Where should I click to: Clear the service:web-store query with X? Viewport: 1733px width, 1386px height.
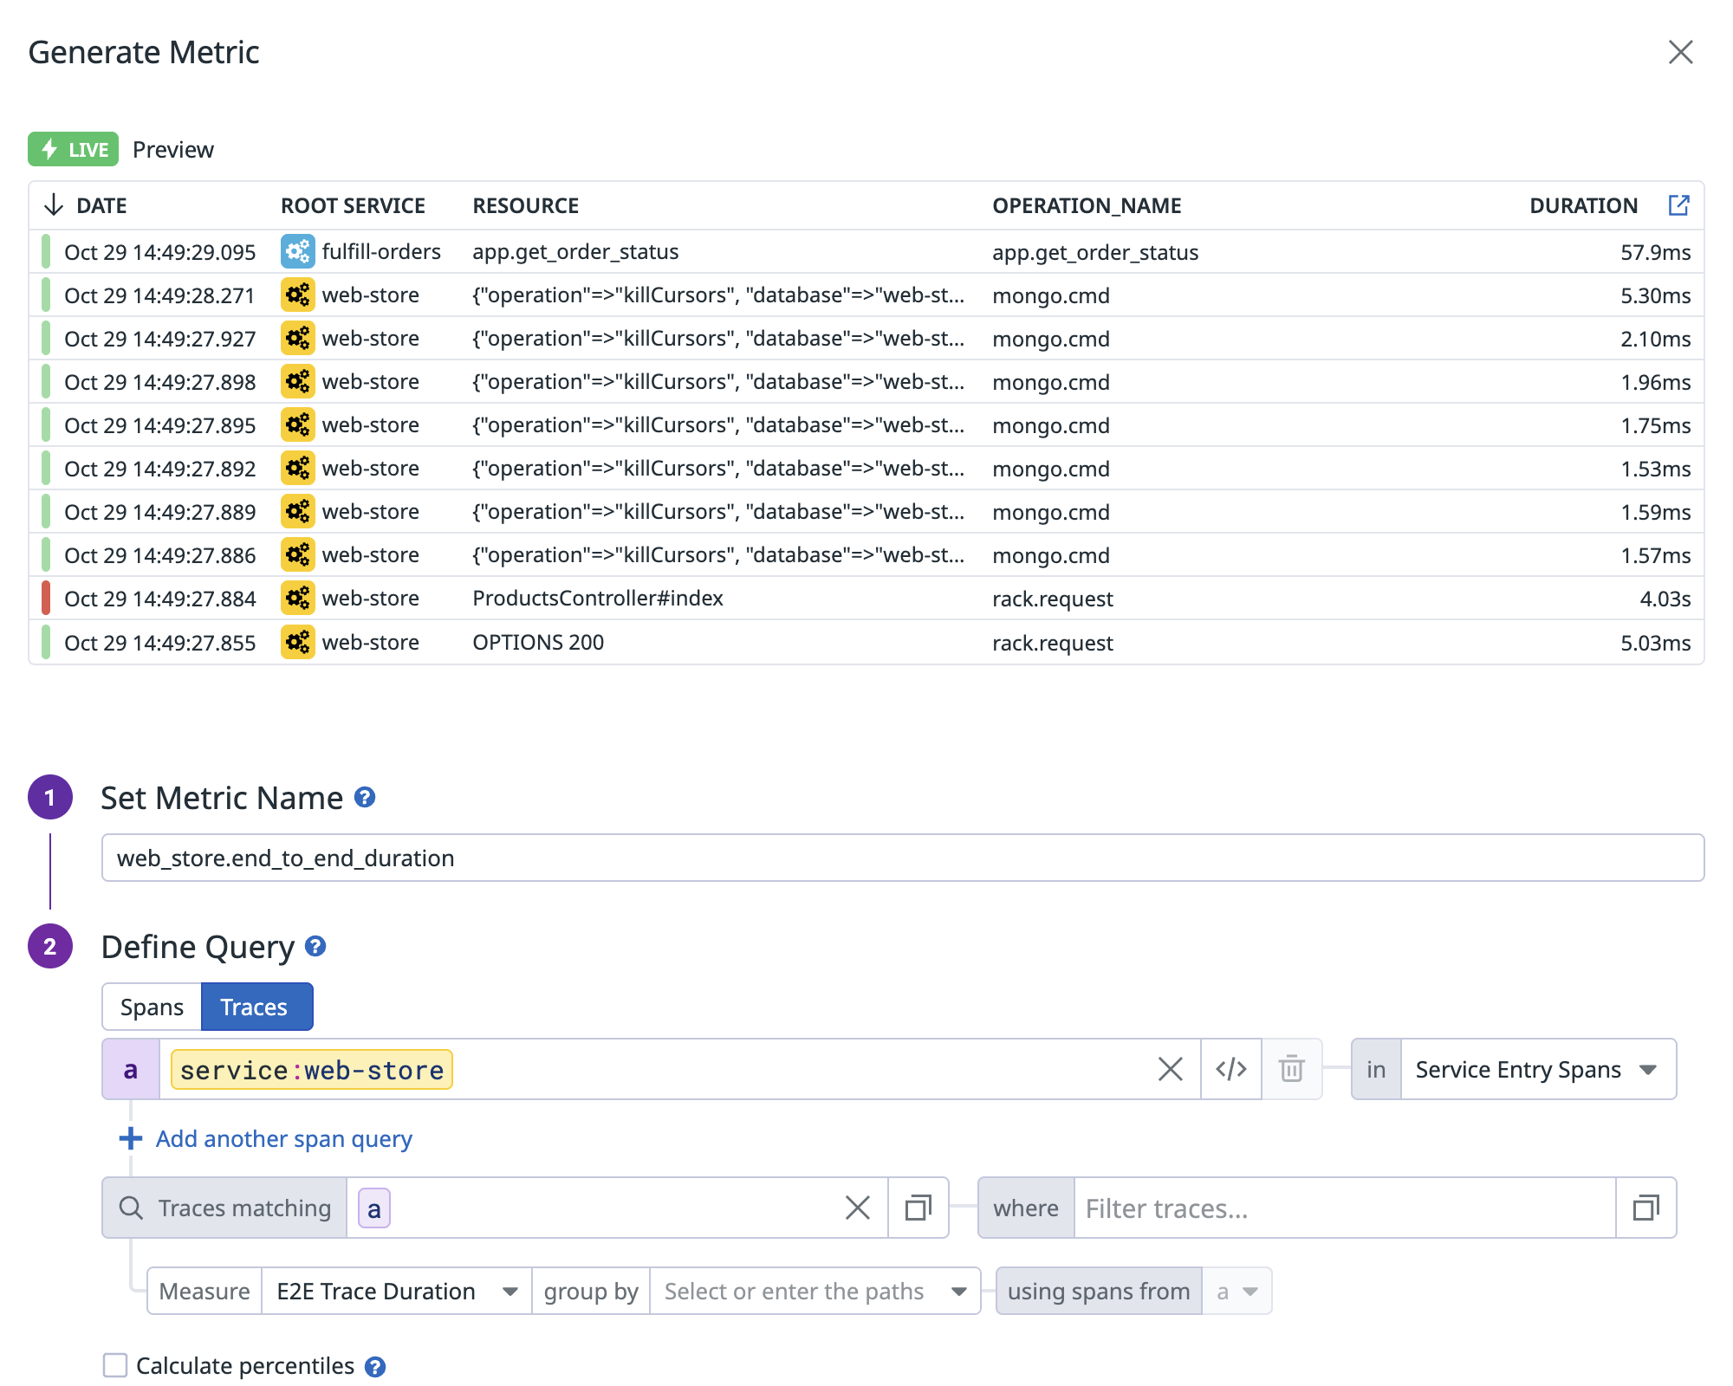tap(1170, 1069)
